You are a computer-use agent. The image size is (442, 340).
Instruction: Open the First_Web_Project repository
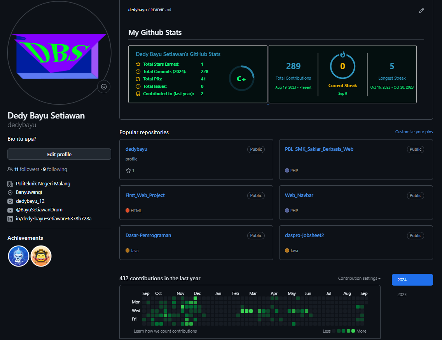(x=145, y=195)
